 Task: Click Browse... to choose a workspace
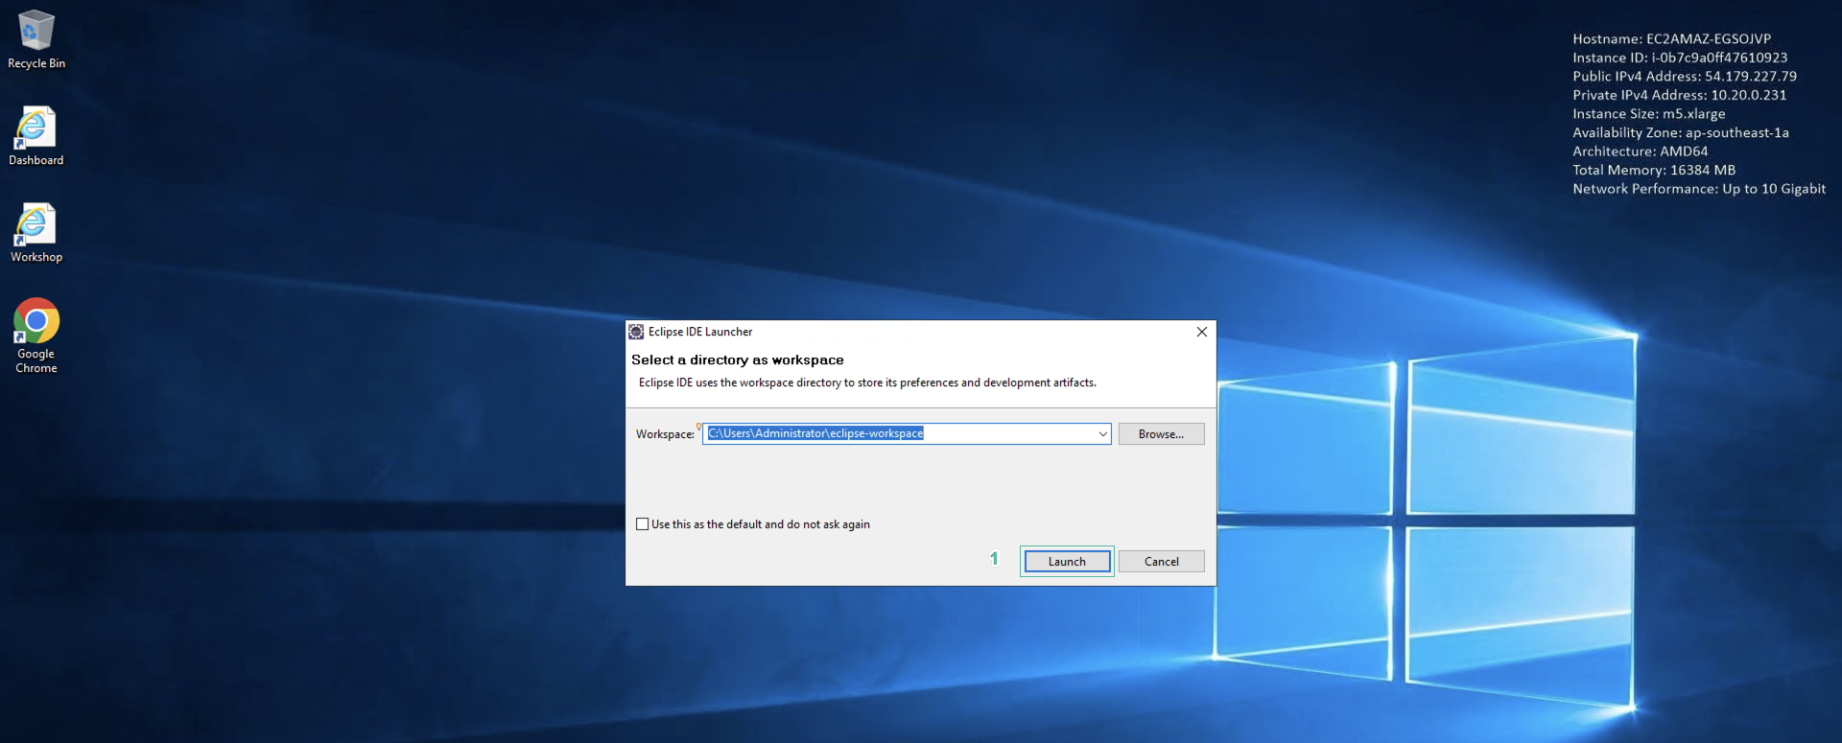(1161, 434)
